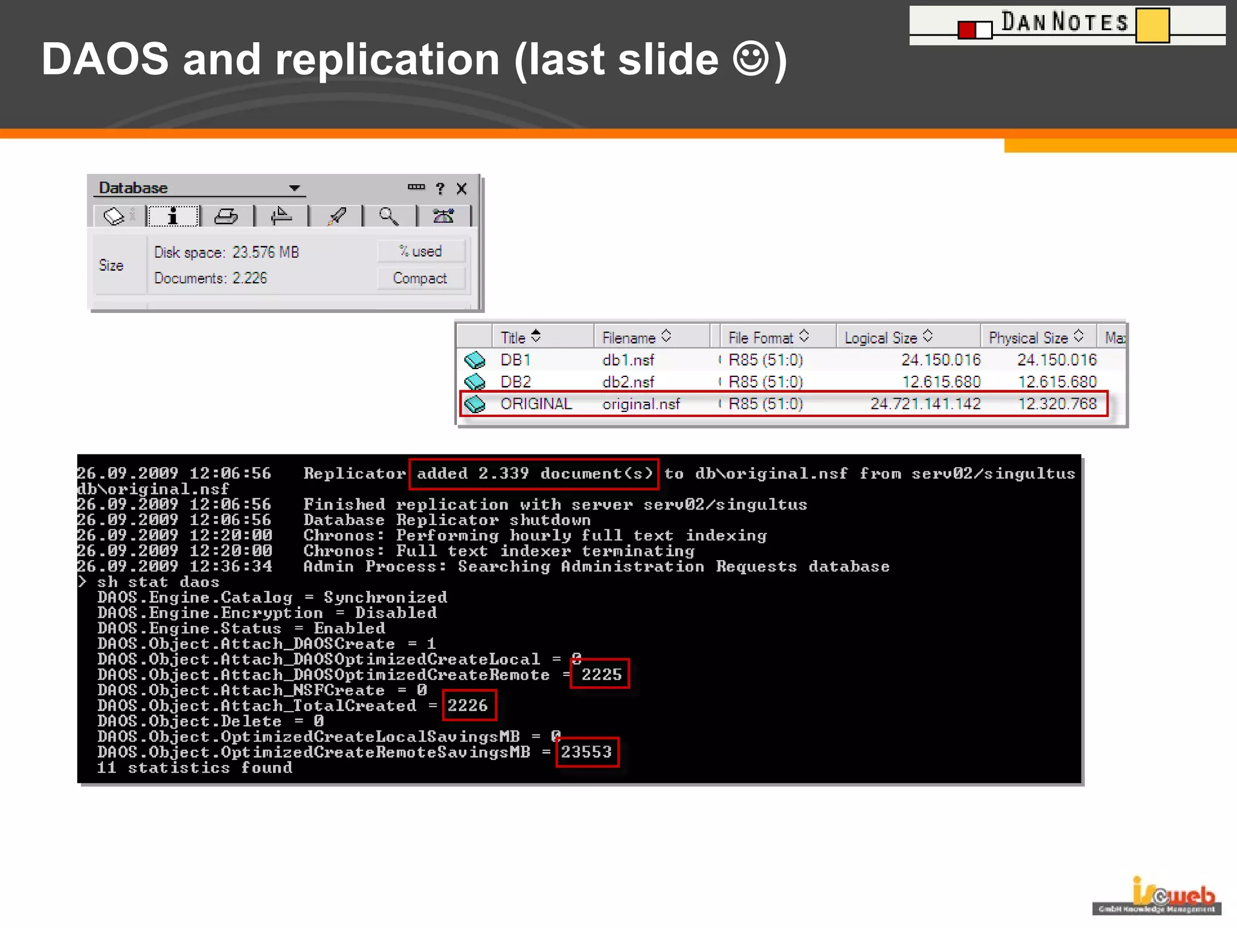This screenshot has height=928, width=1237.
Task: Close the Database properties box
Action: point(461,188)
